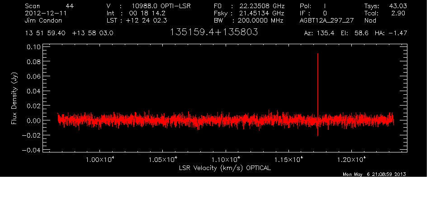Click Tcal value 2.90
The height and width of the screenshot is (221, 435).
pos(398,13)
